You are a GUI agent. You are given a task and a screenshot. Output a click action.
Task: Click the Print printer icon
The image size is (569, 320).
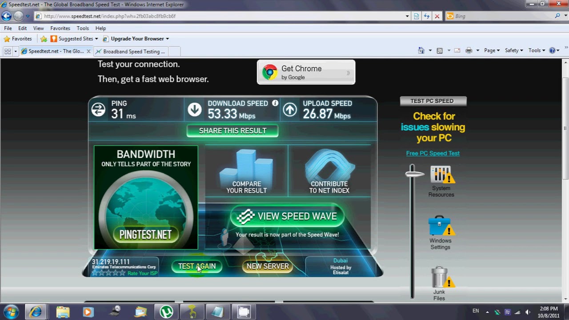pos(469,51)
